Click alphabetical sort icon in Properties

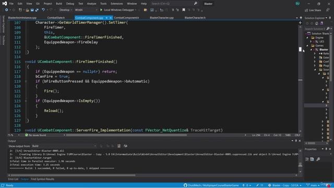tap(312, 159)
